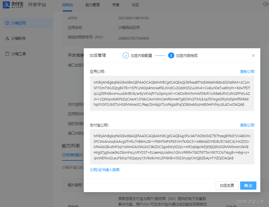Click the checkmark step icon 加签内容配置

[x=126, y=56]
